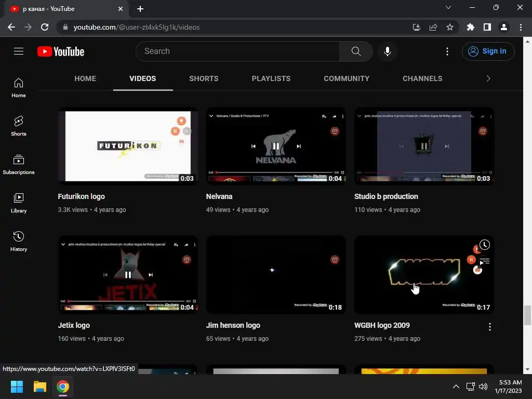Open File Explorer from the taskbar
532x399 pixels.
pos(39,387)
